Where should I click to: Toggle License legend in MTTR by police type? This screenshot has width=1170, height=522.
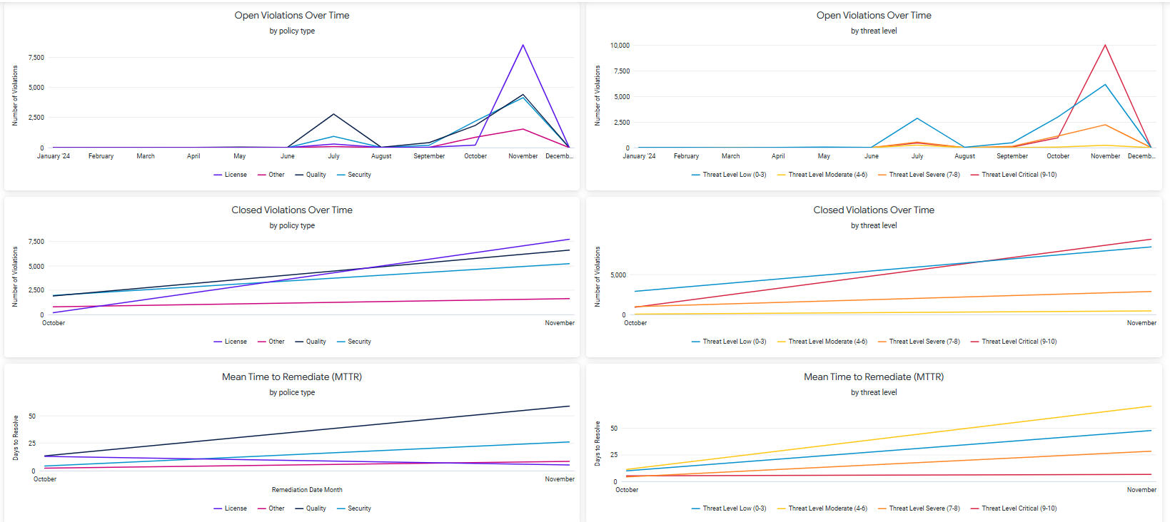230,508
